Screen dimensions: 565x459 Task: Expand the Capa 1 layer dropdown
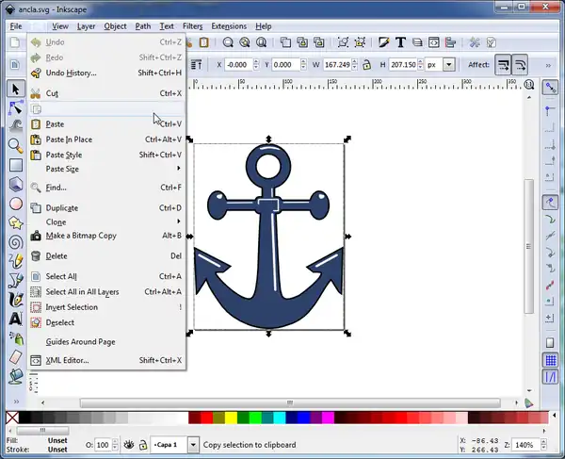(x=193, y=445)
